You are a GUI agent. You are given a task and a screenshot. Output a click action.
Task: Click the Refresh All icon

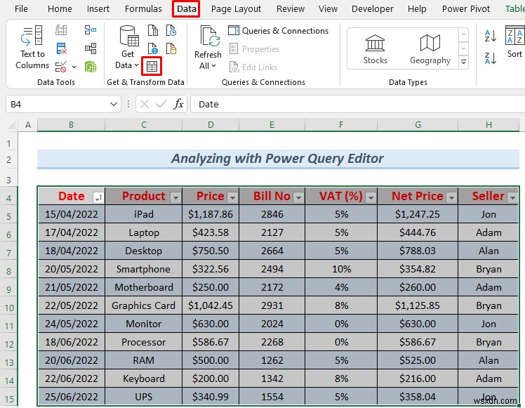[x=210, y=37]
